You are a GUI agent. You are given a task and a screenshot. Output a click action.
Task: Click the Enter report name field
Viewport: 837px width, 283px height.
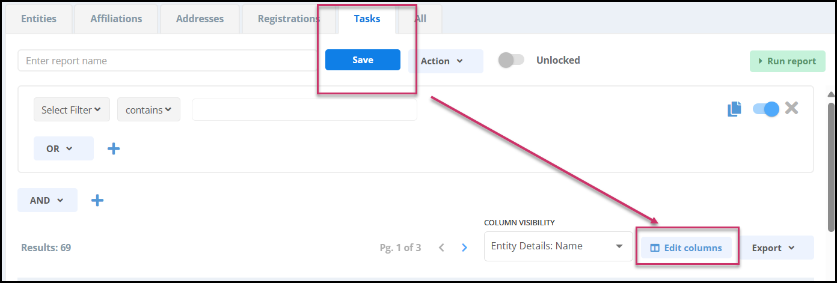168,61
